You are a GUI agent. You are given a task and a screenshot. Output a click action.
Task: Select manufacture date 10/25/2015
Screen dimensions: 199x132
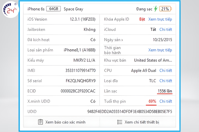162,40
